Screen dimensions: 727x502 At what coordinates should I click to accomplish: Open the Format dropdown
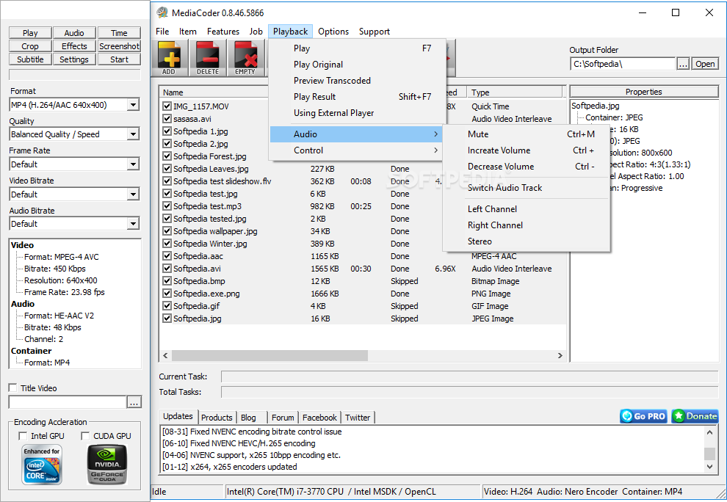coord(133,105)
